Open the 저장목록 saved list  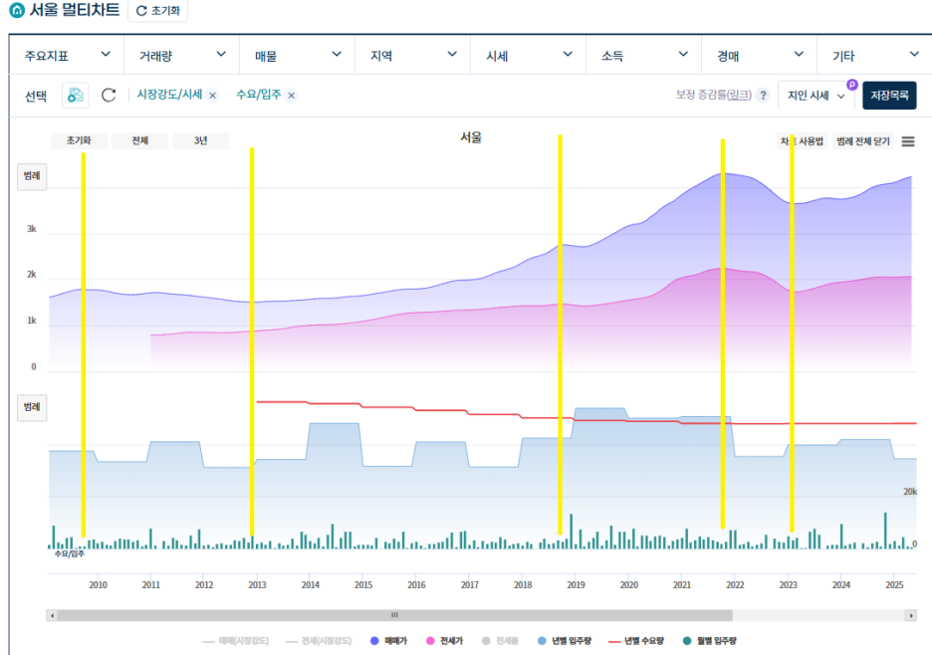click(889, 96)
